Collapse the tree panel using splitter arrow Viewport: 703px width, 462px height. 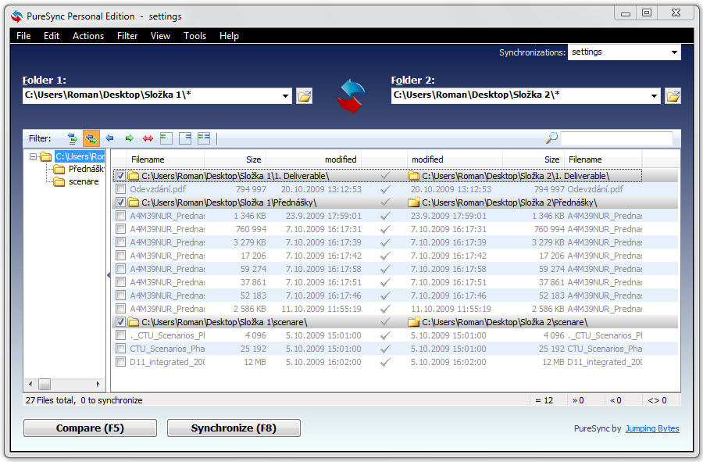point(109,275)
